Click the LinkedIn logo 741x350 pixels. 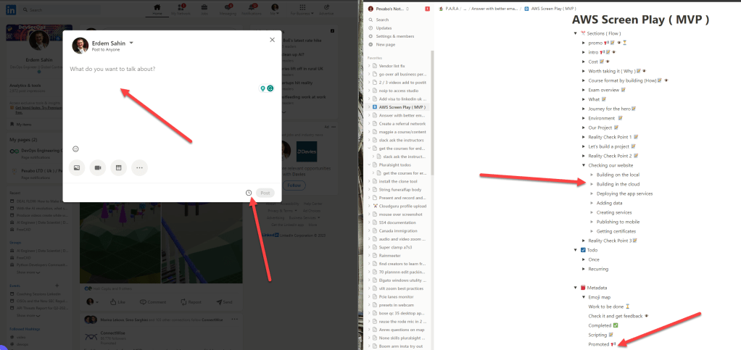[10, 9]
